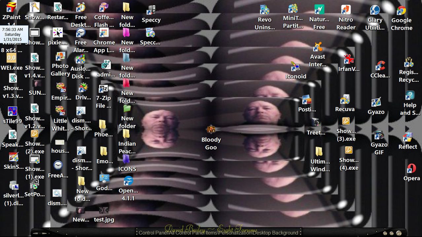Screen dimensions: 422x237
Task: Open the Google Chrome desktop shortcut
Action: click(x=401, y=12)
